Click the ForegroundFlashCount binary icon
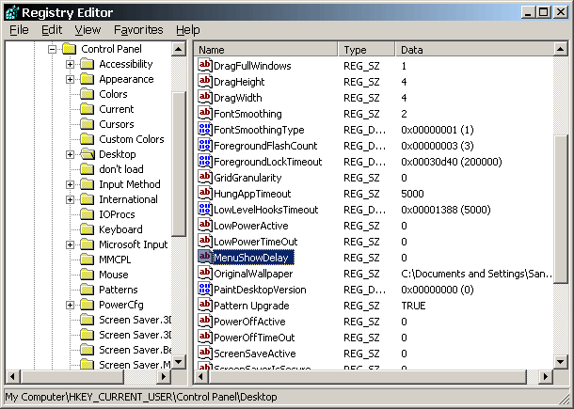Viewport: 574px width, 409px height. coord(205,146)
